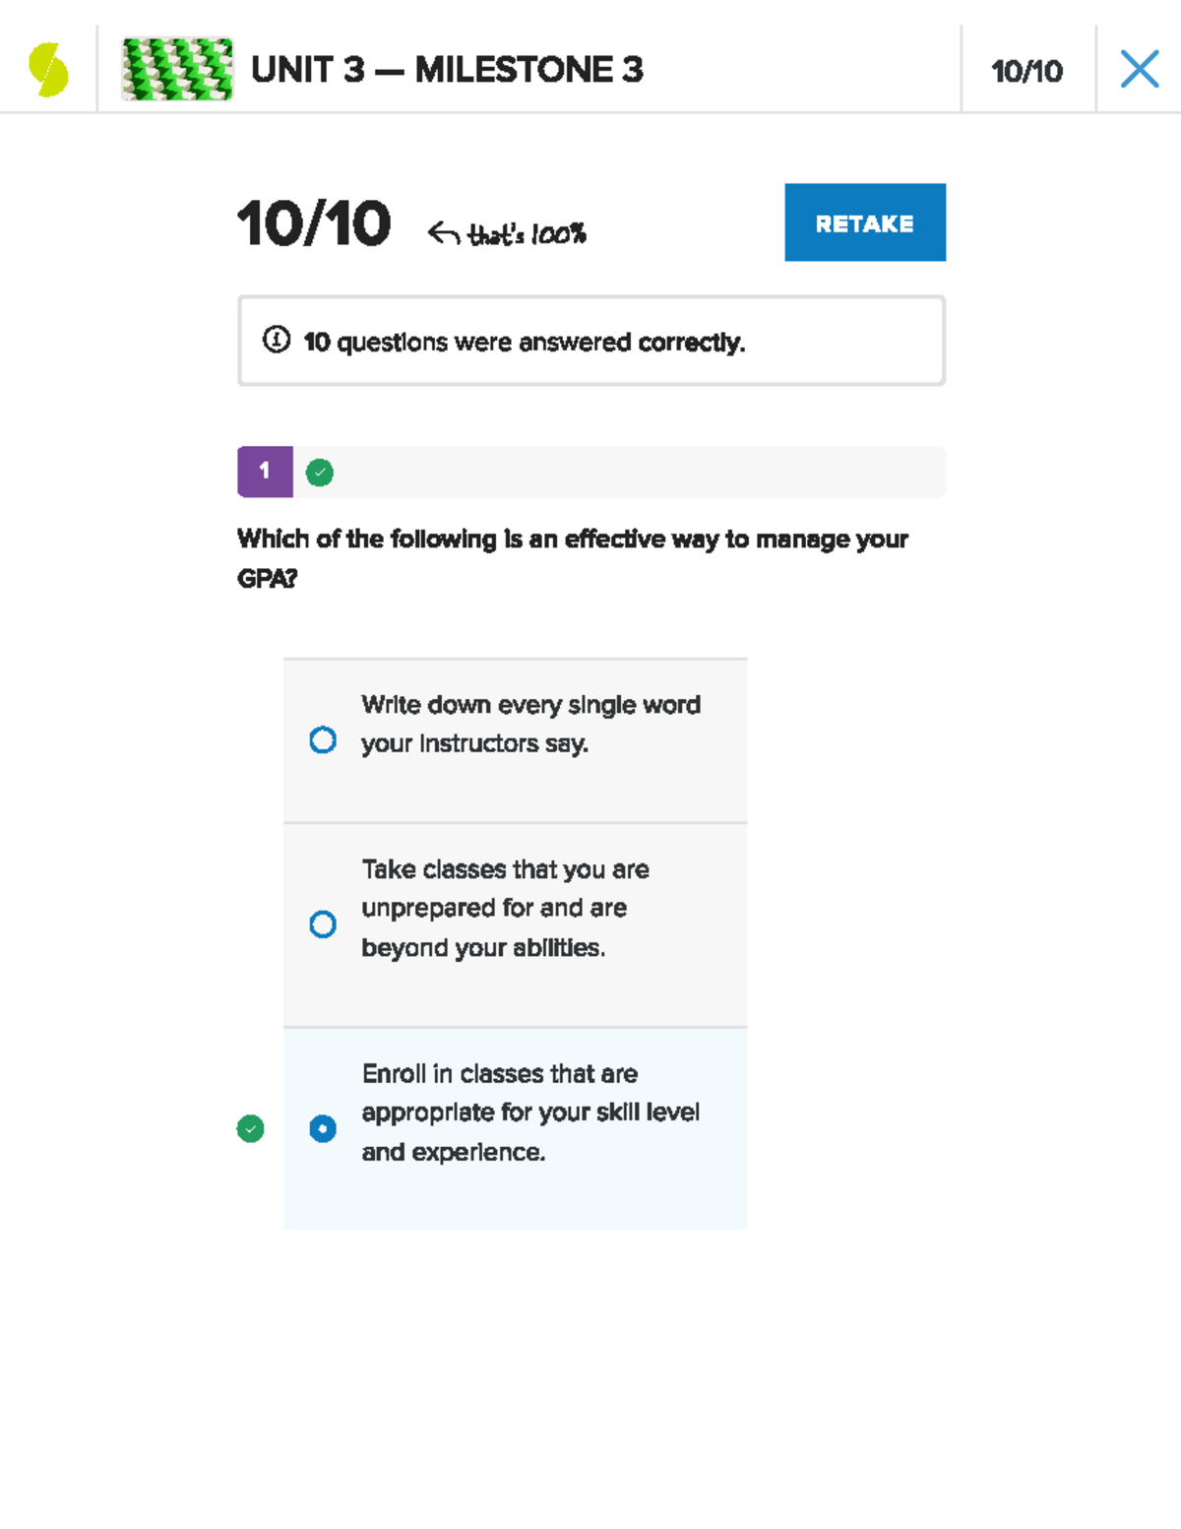Click the info icon beside answered correctly message
1181x1529 pixels.
click(x=277, y=341)
